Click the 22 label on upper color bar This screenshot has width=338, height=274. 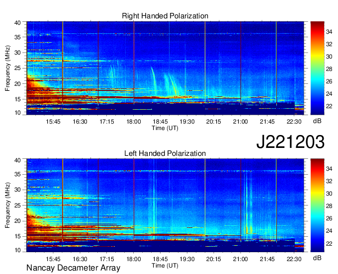tap(329, 106)
